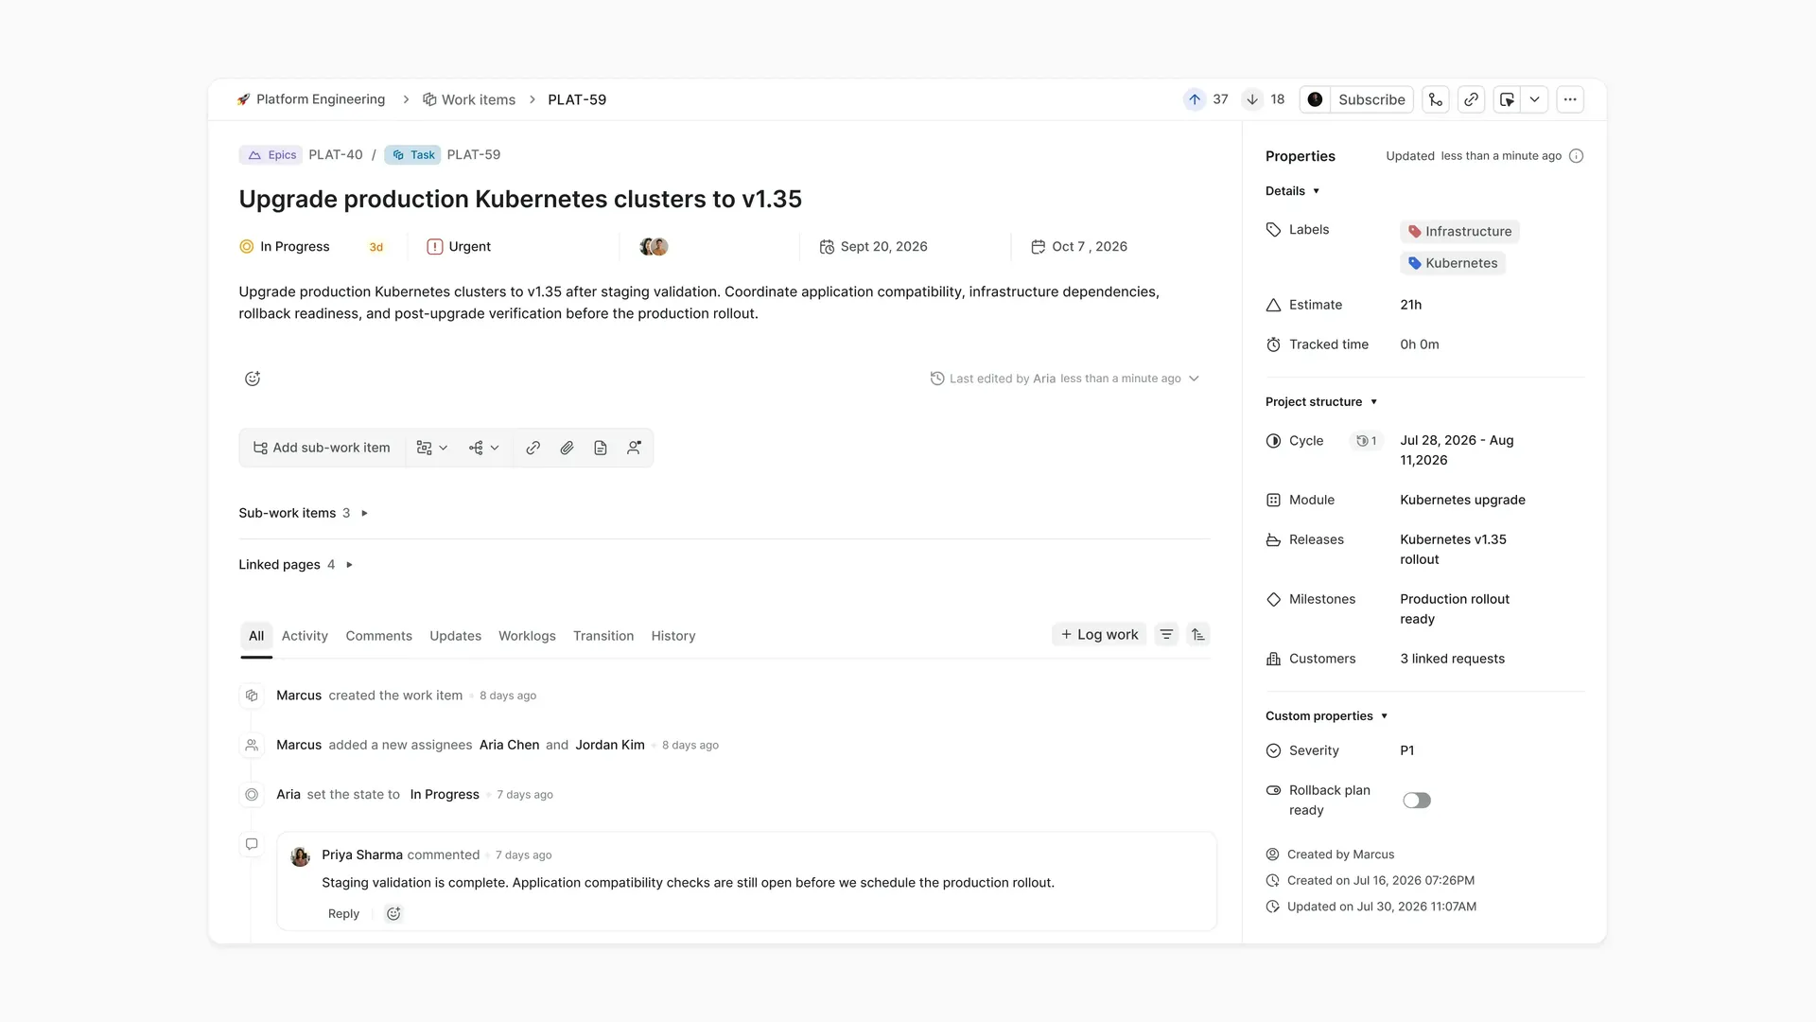Screen dimensions: 1816x1022
Task: Click the Jul 28, 2026 - Aug 11, 2026 cycle value
Action: pyautogui.click(x=1457, y=450)
